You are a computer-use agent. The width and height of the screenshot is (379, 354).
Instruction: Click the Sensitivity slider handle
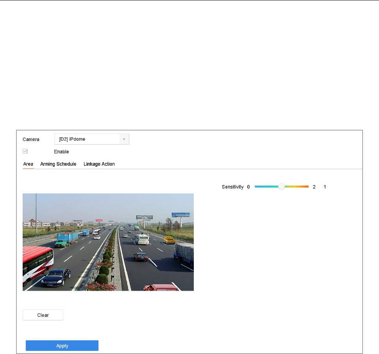pos(281,186)
